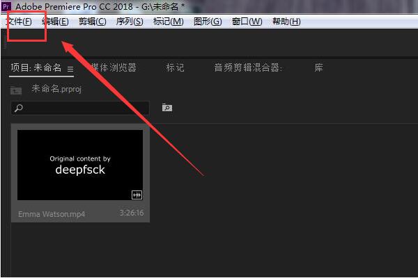The width and height of the screenshot is (418, 278).
Task: Open the project panel hamburger menu
Action: click(x=70, y=69)
